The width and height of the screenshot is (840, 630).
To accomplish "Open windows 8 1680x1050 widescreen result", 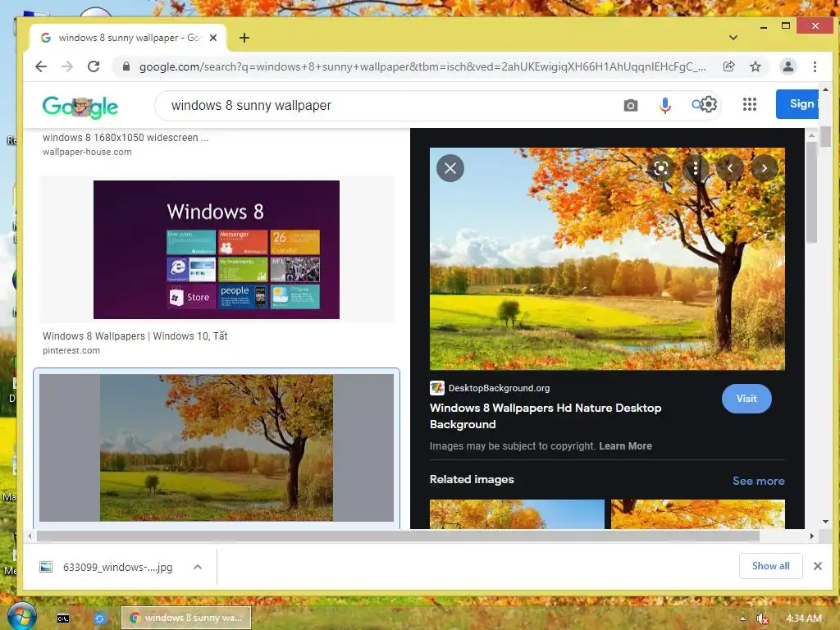I will [126, 137].
